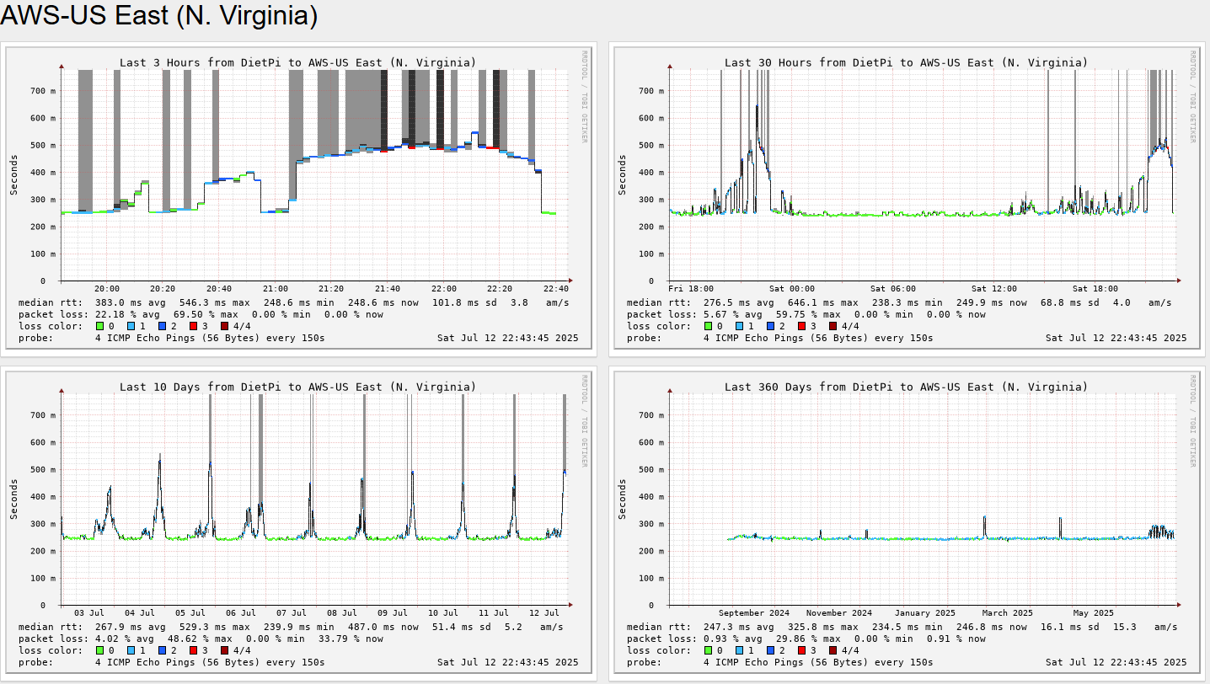
Task: Click the light blue 1-loss swatch in 30 Hours legend
Action: pos(741,326)
